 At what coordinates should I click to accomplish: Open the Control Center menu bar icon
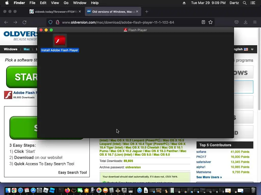point(253,3)
